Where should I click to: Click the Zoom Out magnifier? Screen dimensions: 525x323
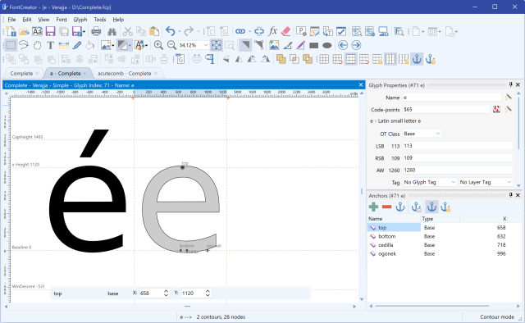click(171, 45)
